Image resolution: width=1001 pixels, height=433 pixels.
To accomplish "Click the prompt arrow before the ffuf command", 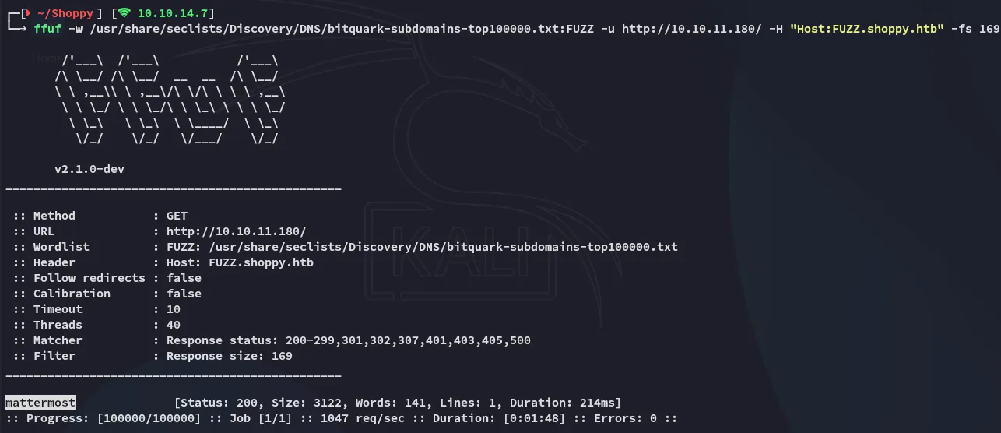I will [x=22, y=30].
